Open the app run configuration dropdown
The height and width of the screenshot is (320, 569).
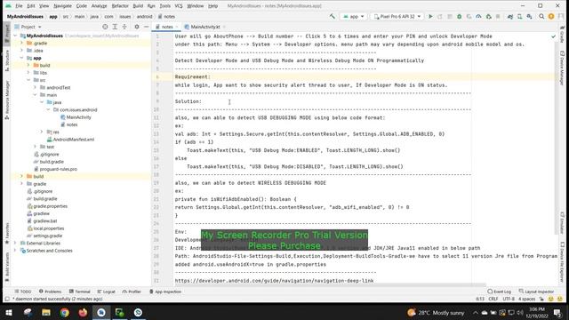tap(353, 16)
